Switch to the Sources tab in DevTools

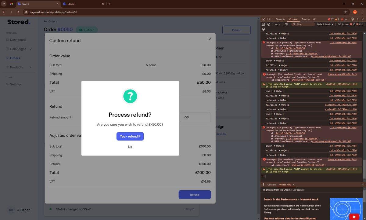coord(306,19)
